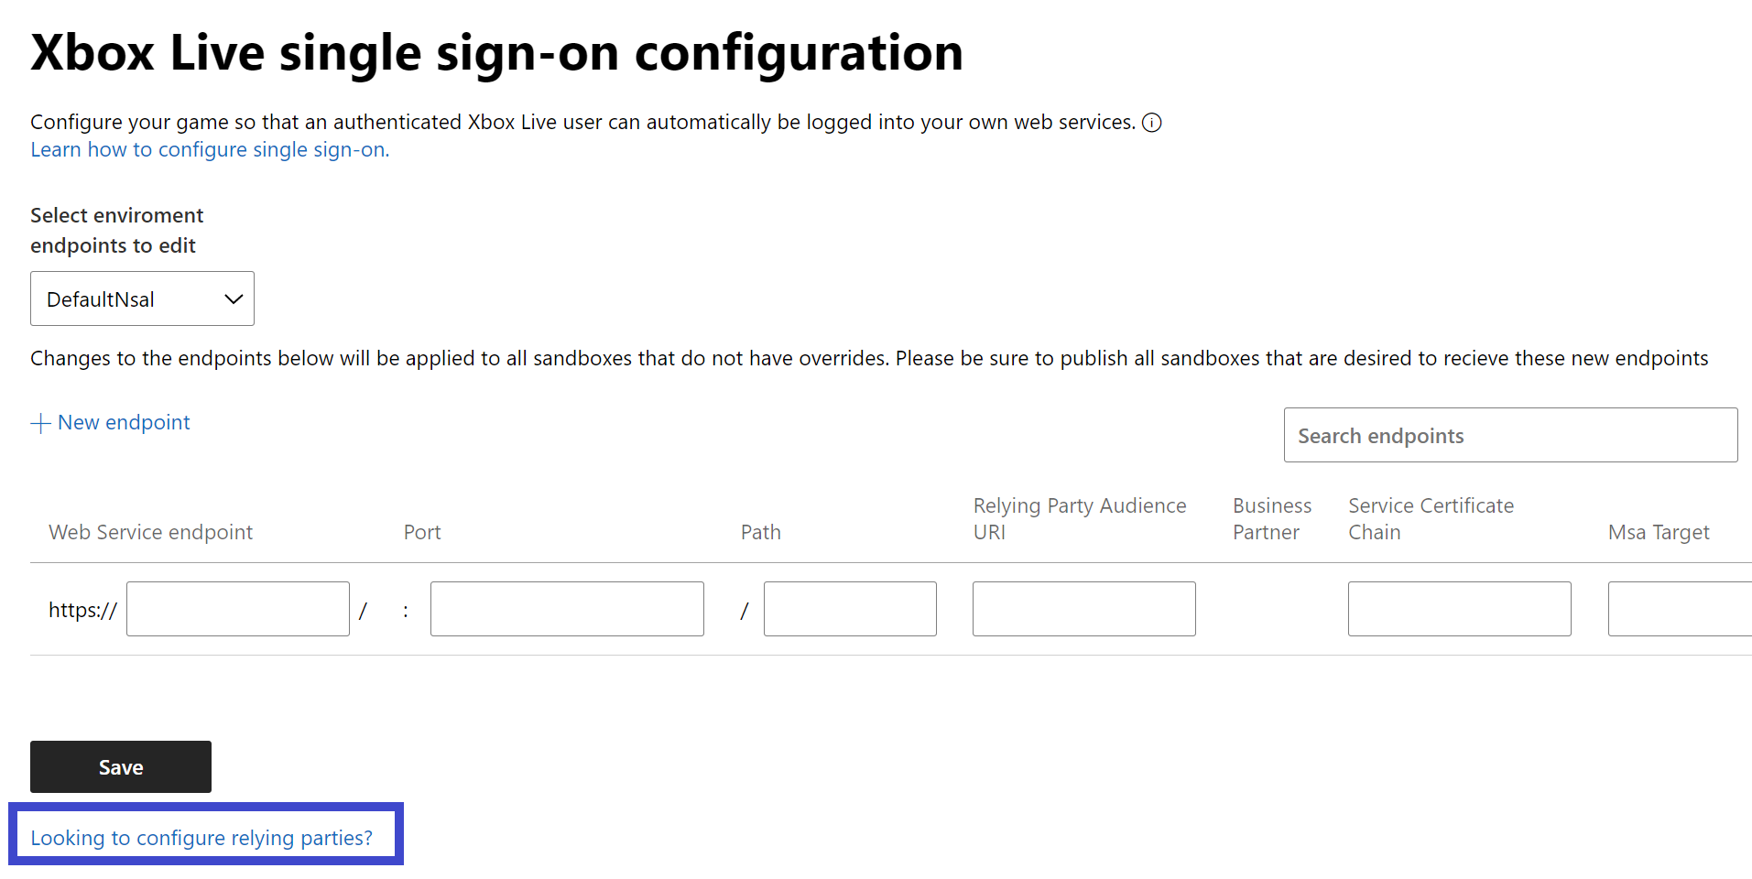Screen dimensions: 1752x879
Task: Click the Port input field
Action: pos(567,609)
